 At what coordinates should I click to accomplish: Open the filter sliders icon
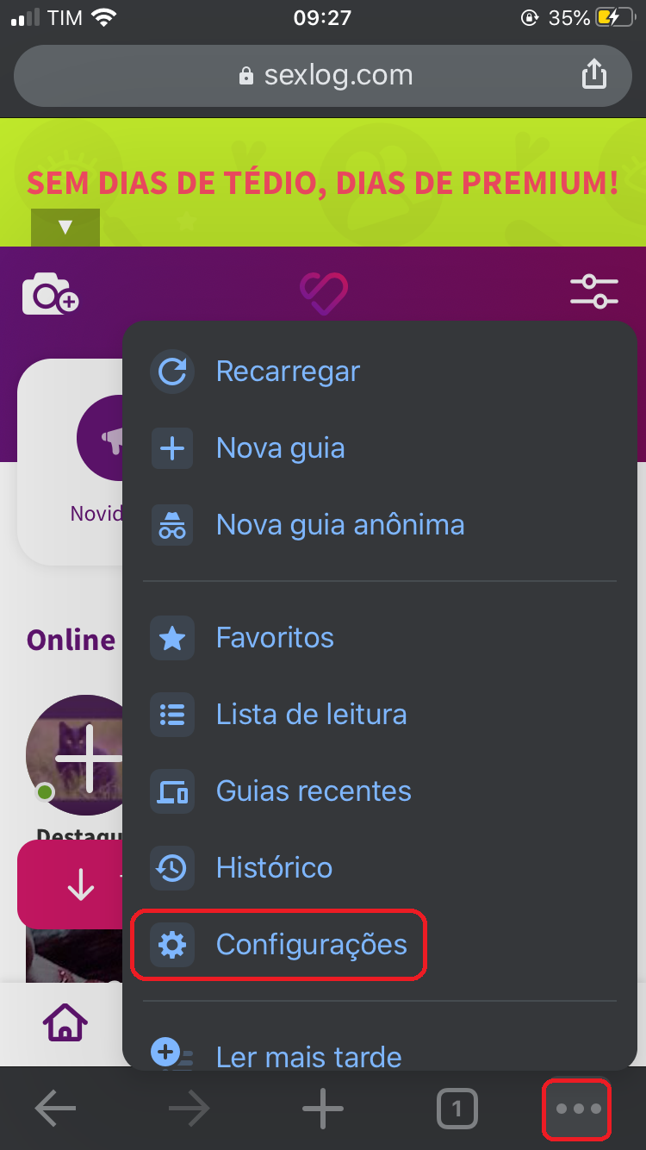(594, 291)
